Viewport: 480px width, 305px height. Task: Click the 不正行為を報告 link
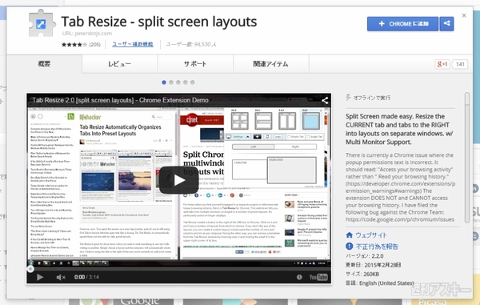tap(377, 247)
